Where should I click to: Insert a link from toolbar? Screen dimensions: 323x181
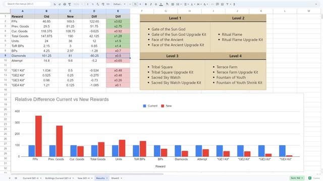tap(212, 4)
